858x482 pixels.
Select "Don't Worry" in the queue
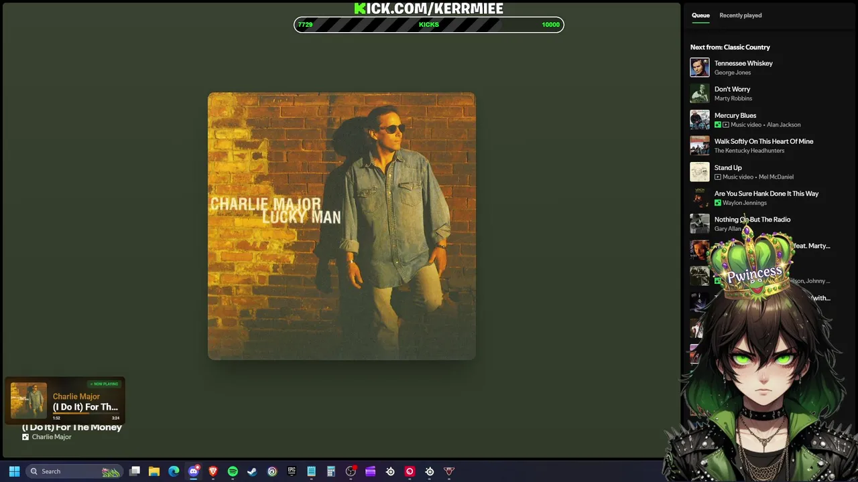click(732, 89)
